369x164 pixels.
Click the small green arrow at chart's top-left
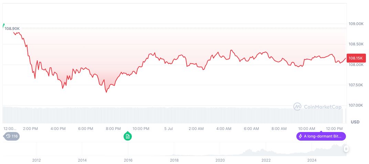coord(3,25)
